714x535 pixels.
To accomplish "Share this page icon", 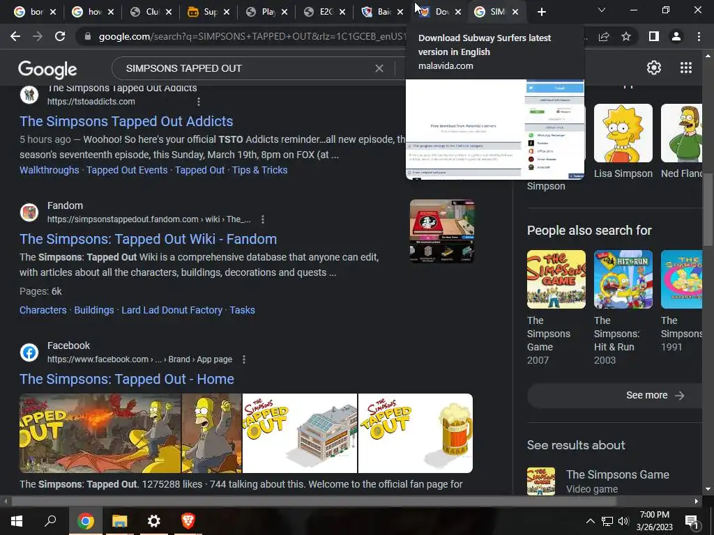I will (604, 36).
